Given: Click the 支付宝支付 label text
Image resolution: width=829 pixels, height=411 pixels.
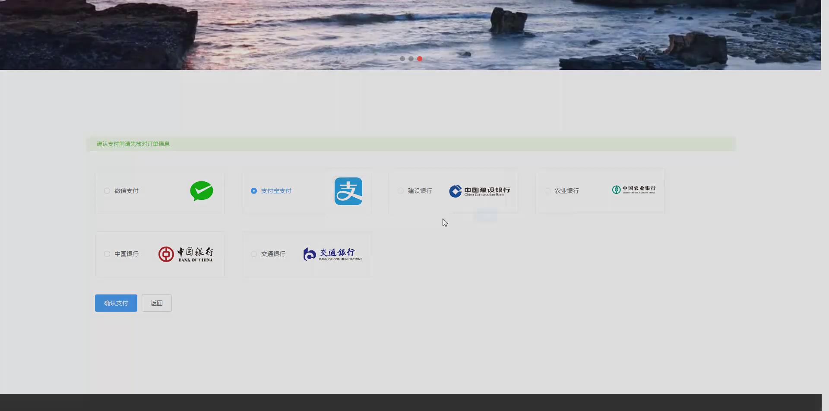Looking at the screenshot, I should tap(276, 191).
